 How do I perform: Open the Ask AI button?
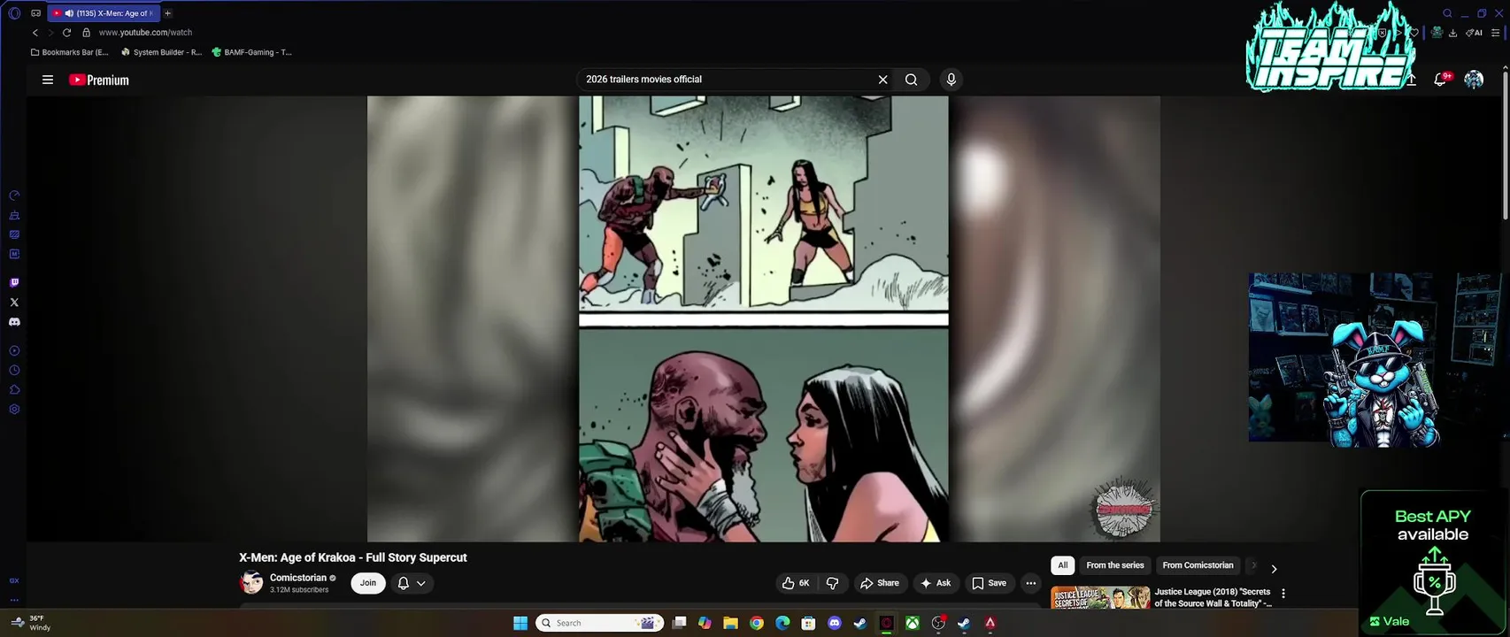(x=936, y=583)
